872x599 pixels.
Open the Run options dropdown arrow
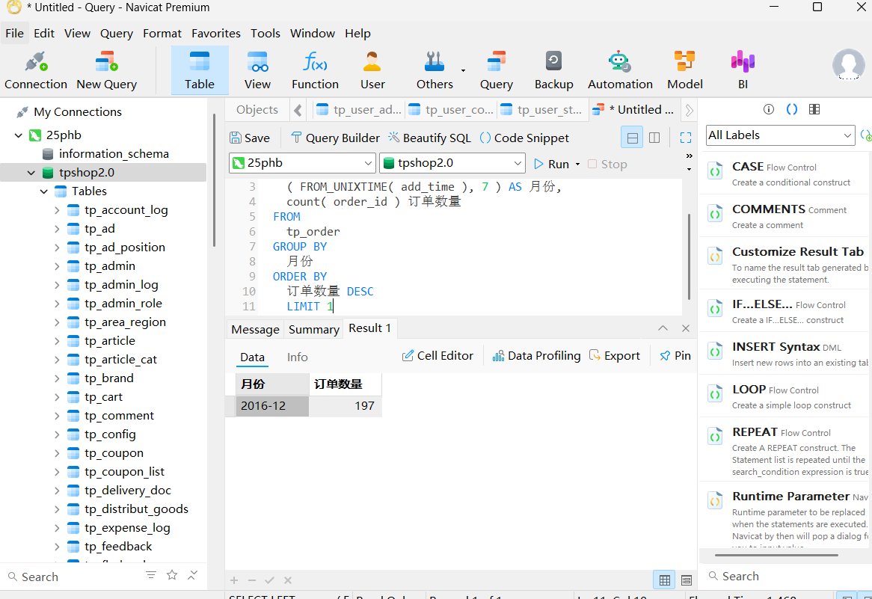tap(577, 164)
